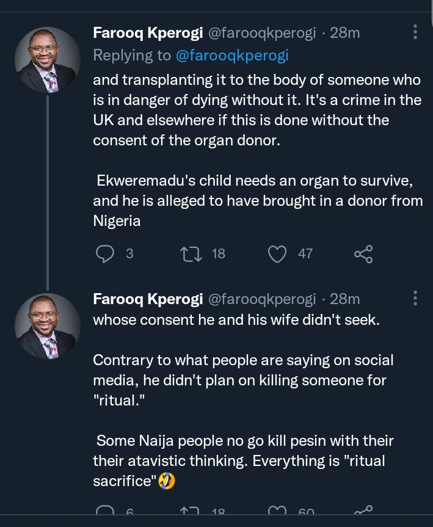Viewport: 433px width, 527px height.
Task: Share the second tweet
Action: pos(363,512)
